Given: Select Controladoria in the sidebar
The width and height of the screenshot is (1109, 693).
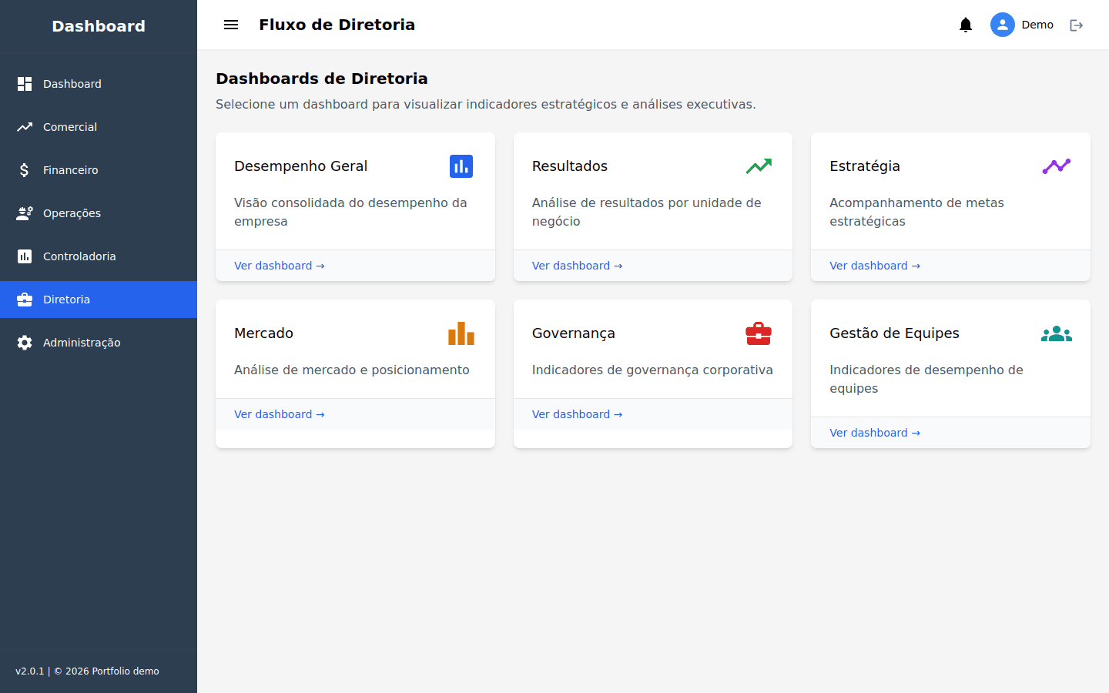Looking at the screenshot, I should click(99, 256).
